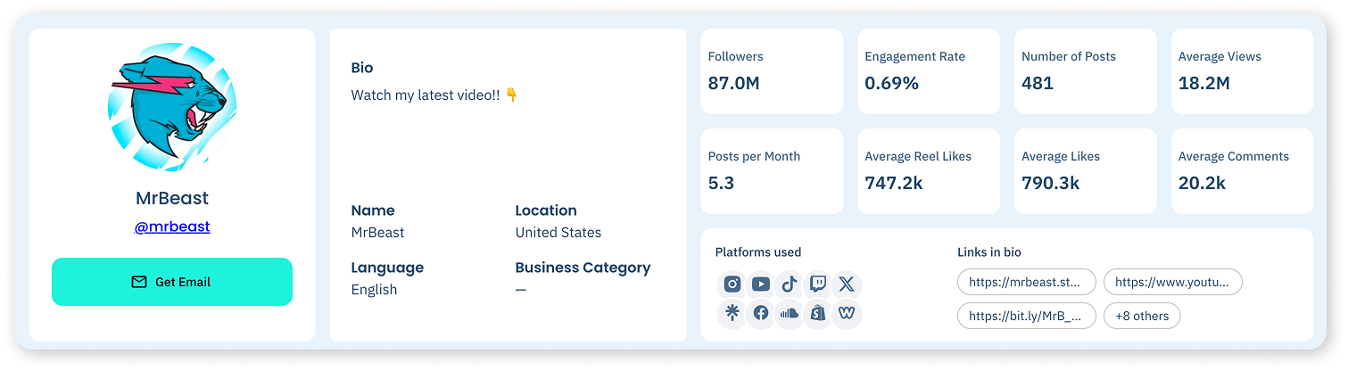
Task: Open the Linktree platform icon
Action: tap(732, 313)
